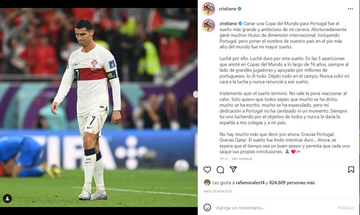
Task: Open the emoji picker smiley icon
Action: click(207, 207)
